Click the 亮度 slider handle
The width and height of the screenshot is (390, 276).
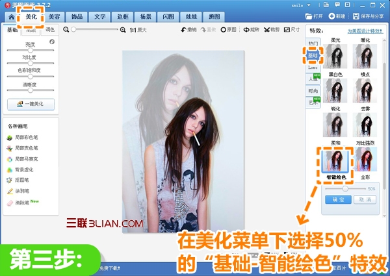pos(31,50)
